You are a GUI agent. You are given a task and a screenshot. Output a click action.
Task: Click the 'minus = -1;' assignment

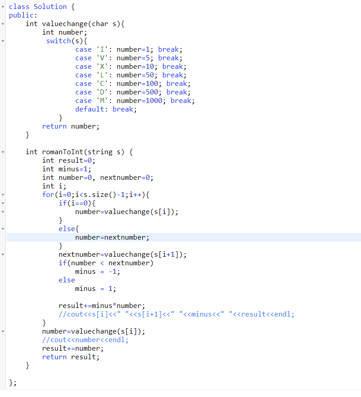coord(97,272)
